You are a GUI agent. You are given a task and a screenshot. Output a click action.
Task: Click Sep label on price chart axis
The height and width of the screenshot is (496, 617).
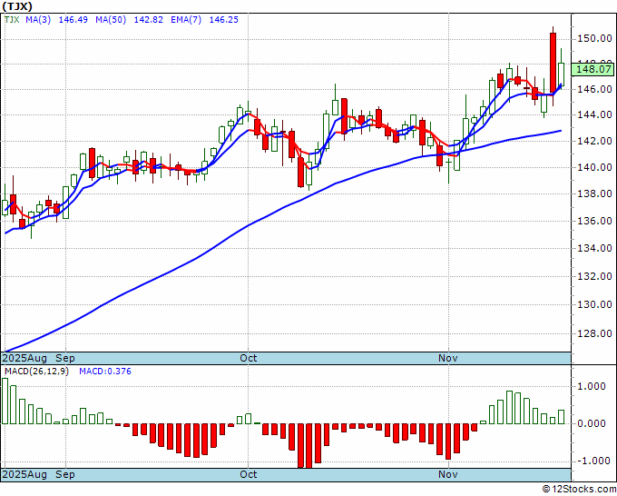[65, 358]
